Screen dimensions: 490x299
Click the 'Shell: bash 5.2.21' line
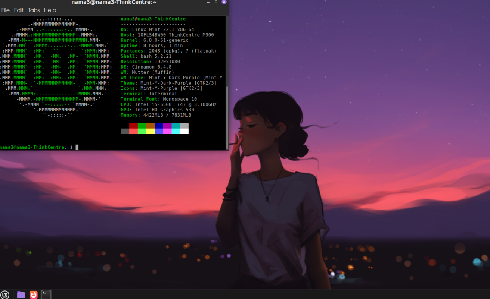(146, 56)
